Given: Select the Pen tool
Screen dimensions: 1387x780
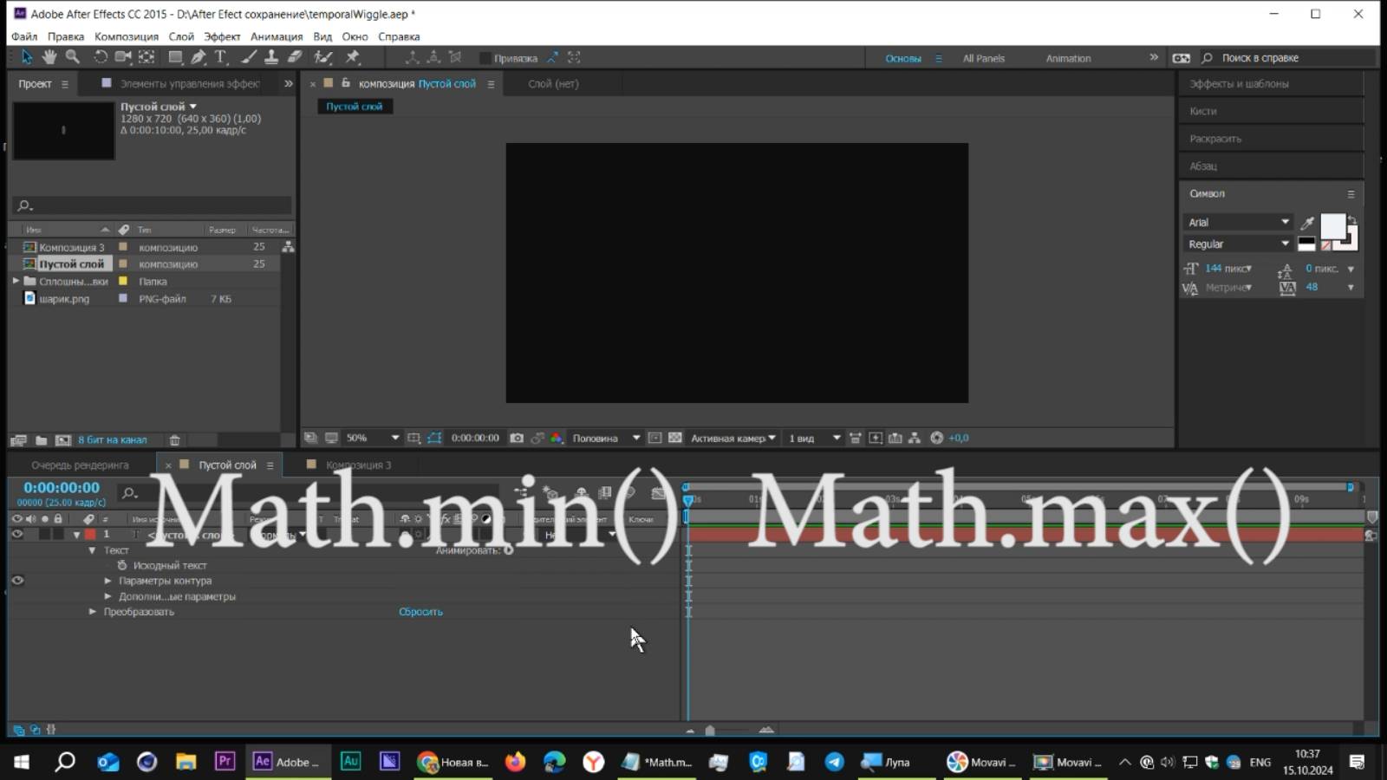Looking at the screenshot, I should 198,57.
